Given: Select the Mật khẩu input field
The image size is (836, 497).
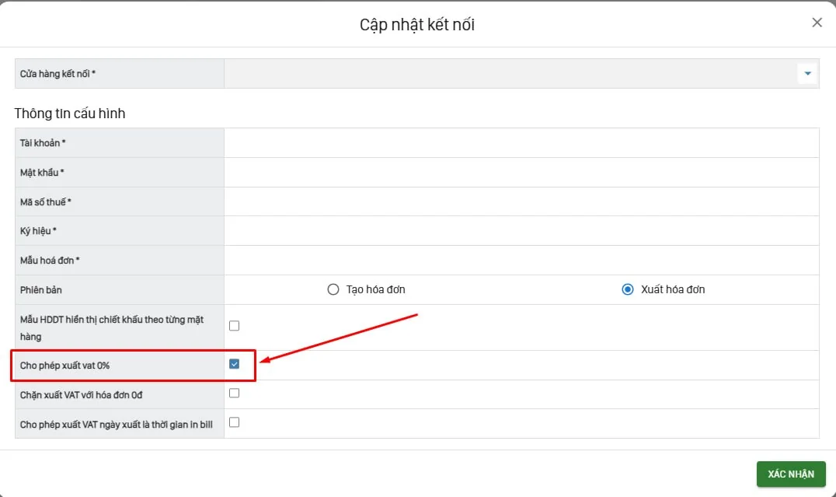Looking at the screenshot, I should 521,173.
